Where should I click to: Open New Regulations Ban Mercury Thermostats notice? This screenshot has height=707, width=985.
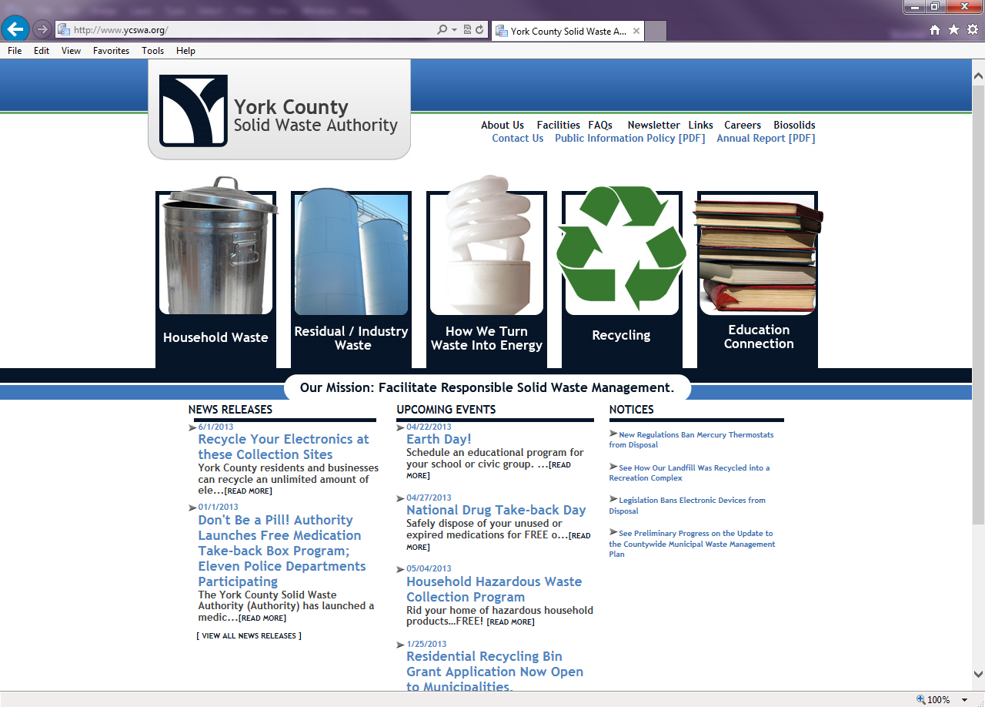691,440
